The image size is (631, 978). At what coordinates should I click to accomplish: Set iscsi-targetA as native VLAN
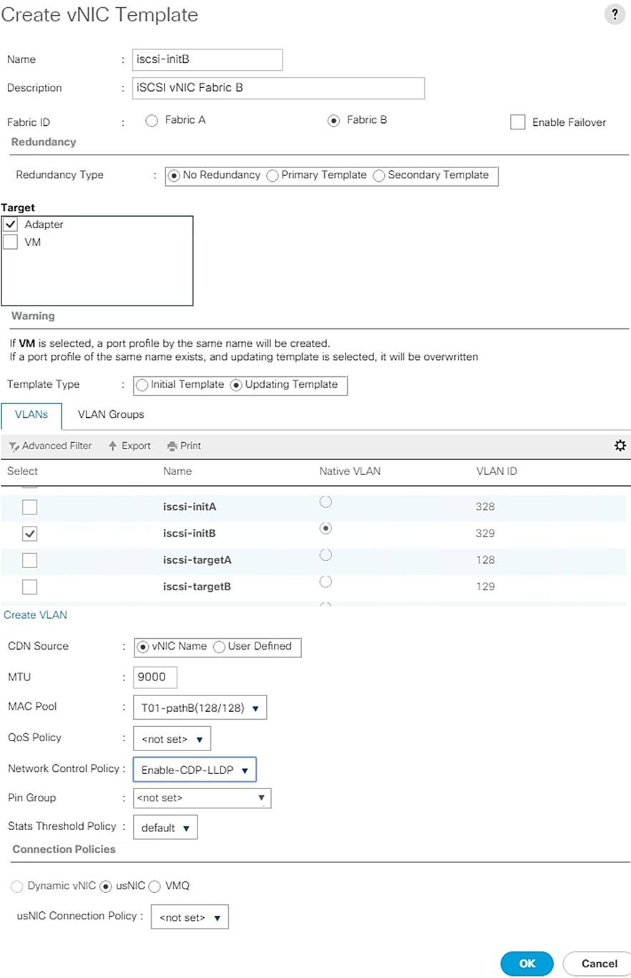click(326, 555)
